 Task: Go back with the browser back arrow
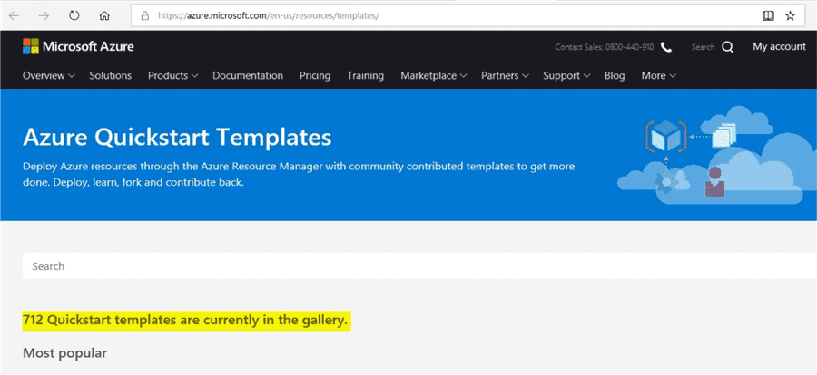coord(14,16)
